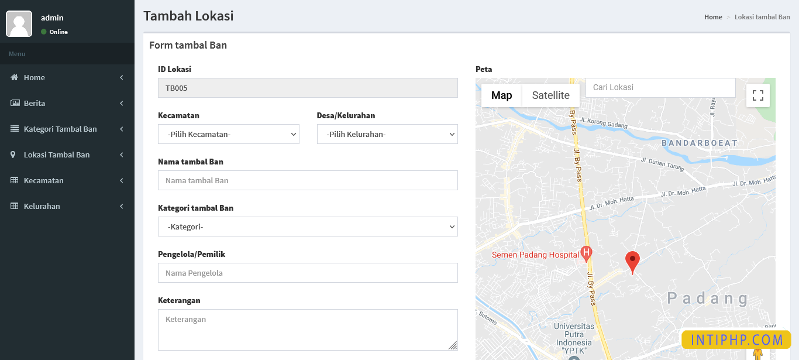Open the Pilih Kelurahan dropdown

387,134
